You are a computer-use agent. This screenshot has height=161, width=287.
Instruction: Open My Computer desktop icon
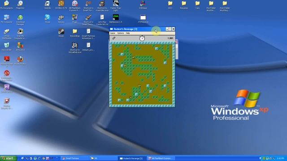[x=7, y=19]
